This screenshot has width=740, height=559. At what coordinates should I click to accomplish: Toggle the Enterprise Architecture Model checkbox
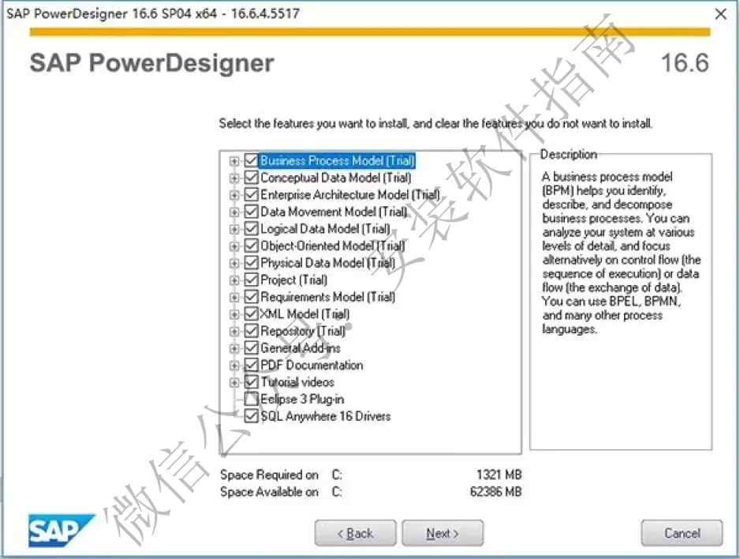coord(251,194)
